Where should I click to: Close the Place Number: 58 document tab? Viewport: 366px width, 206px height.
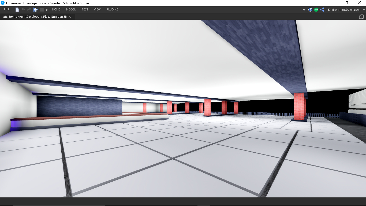[70, 17]
